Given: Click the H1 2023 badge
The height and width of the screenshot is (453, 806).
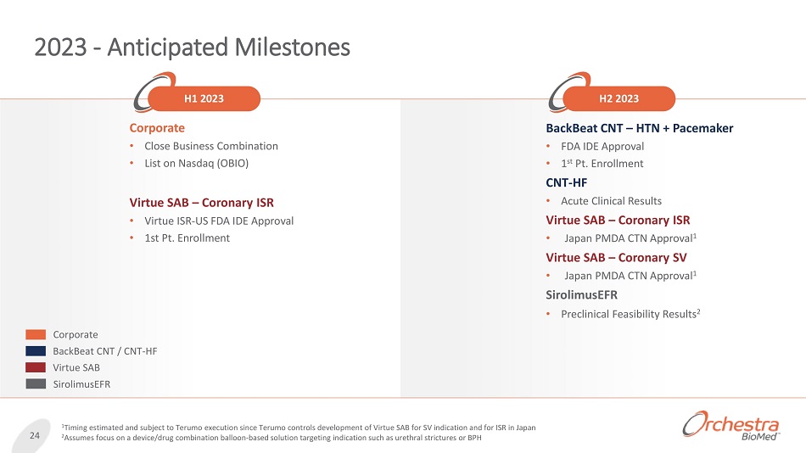Looking at the screenshot, I should point(204,99).
